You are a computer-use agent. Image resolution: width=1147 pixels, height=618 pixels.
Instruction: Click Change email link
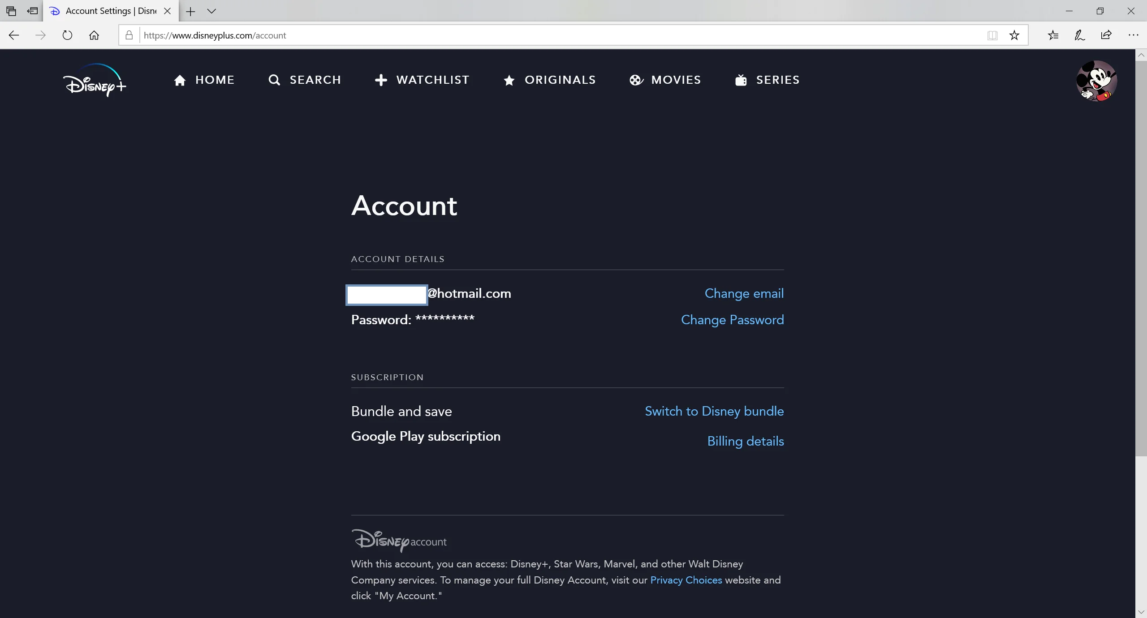click(x=744, y=293)
